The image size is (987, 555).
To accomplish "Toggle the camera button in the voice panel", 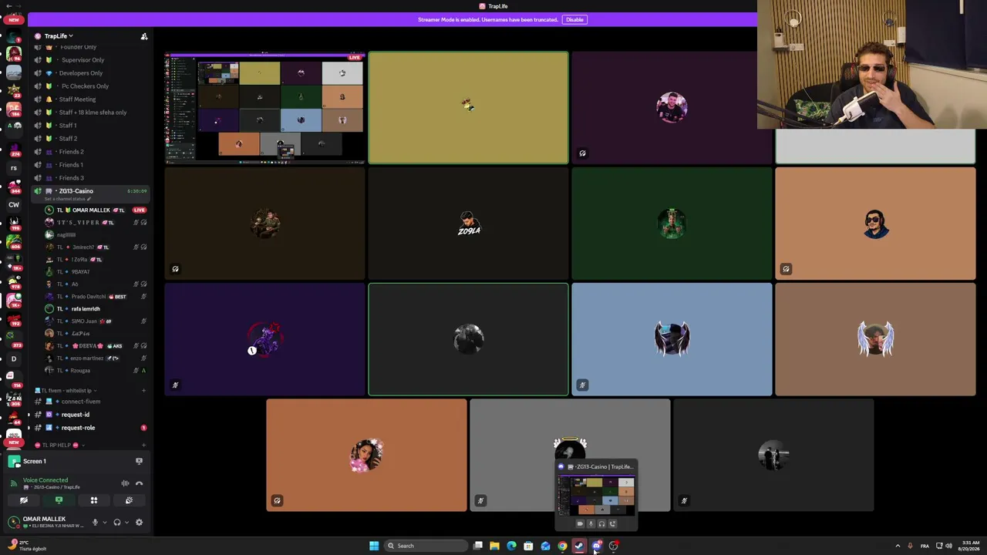I will (24, 500).
